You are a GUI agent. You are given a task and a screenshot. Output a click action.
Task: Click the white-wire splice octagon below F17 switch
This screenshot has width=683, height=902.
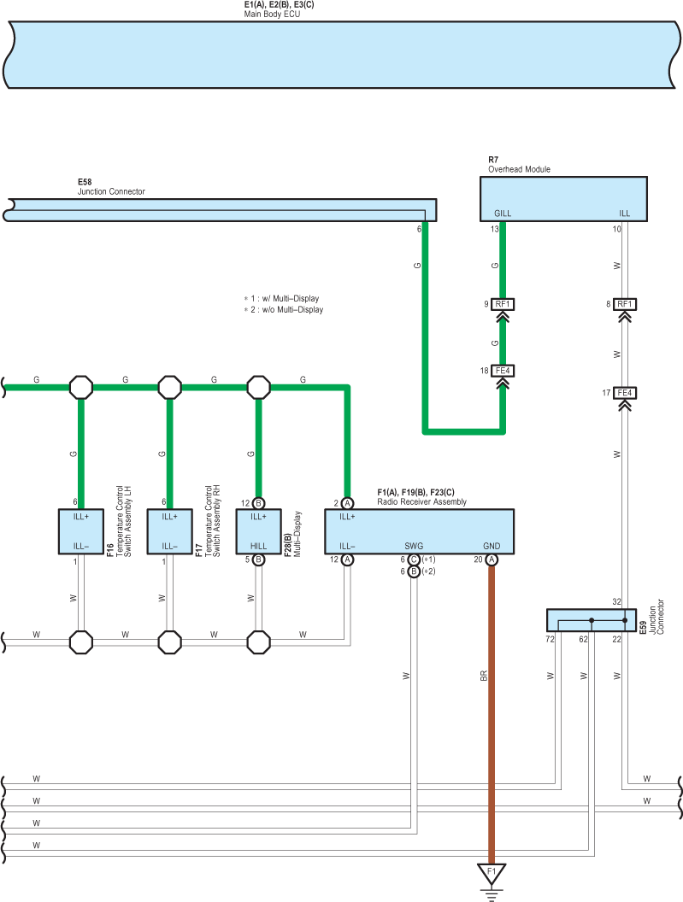coord(170,642)
